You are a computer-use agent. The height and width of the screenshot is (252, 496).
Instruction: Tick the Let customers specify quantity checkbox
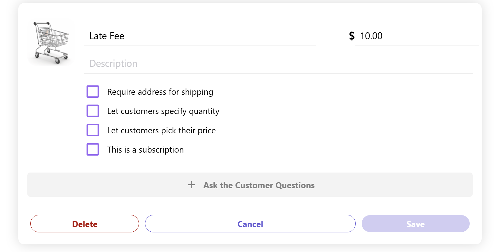[x=93, y=111]
